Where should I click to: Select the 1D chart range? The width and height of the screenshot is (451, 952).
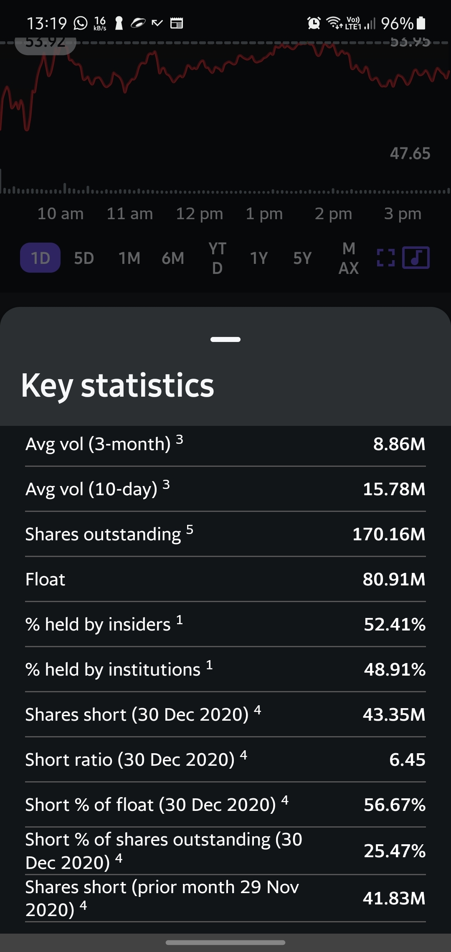coord(41,258)
